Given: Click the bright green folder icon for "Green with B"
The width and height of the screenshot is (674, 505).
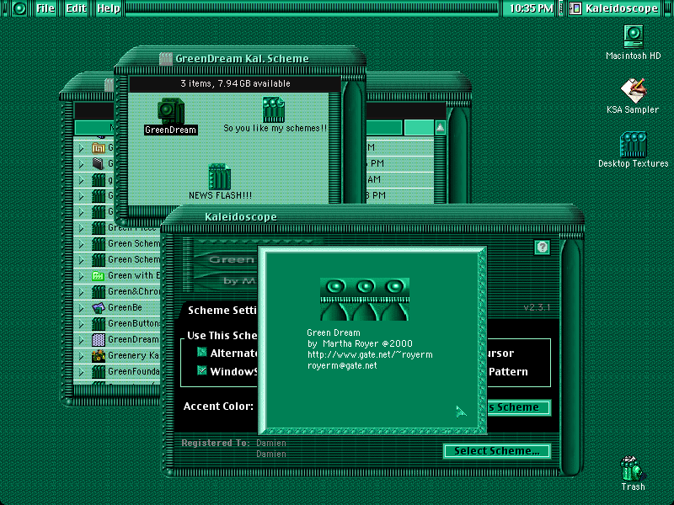Looking at the screenshot, I should pos(99,276).
